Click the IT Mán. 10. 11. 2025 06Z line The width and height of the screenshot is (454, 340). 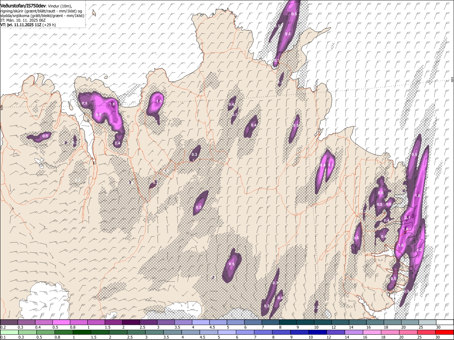[x=23, y=20]
